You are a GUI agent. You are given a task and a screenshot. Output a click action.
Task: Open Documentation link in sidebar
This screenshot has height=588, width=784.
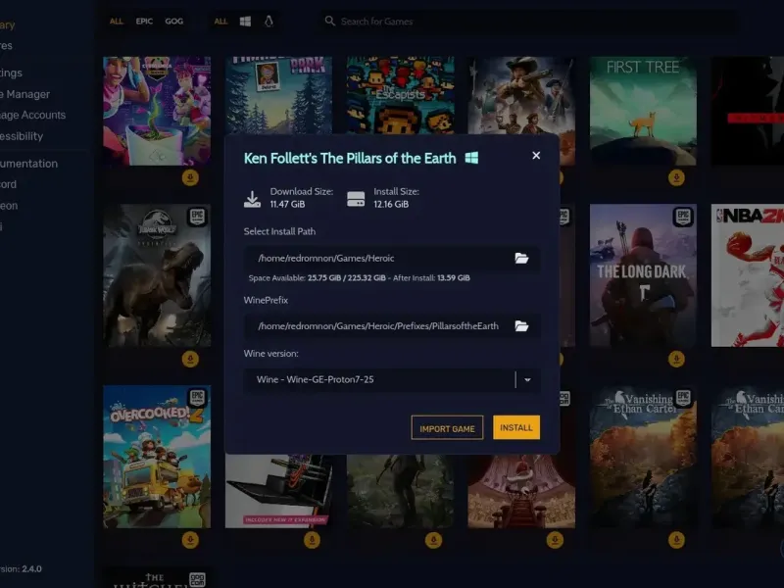(x=29, y=164)
